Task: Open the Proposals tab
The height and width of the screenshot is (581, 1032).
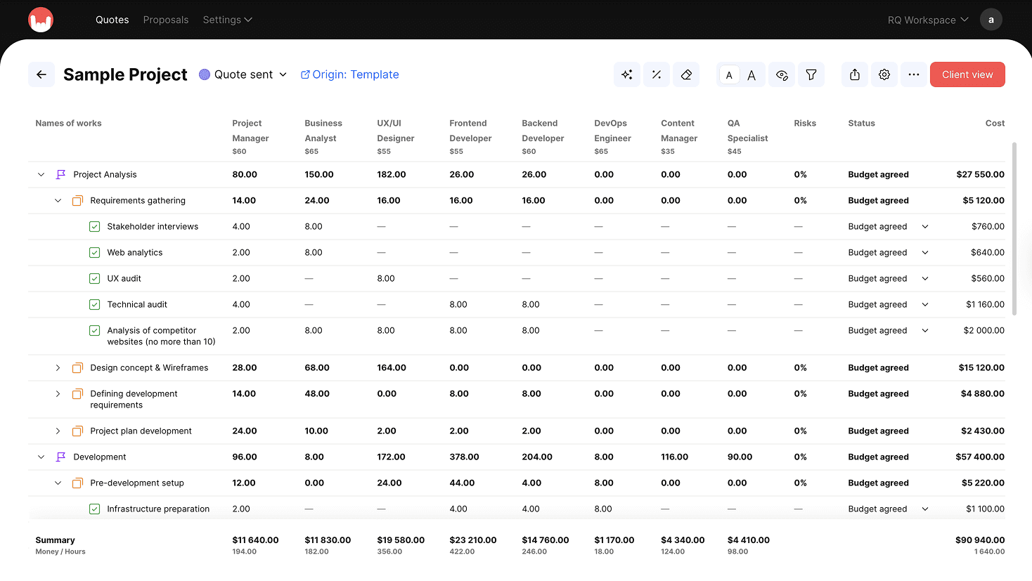Action: click(166, 20)
